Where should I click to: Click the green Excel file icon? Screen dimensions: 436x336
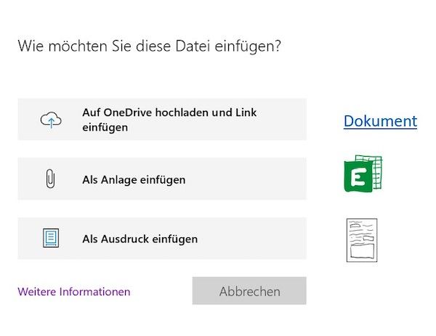point(363,174)
